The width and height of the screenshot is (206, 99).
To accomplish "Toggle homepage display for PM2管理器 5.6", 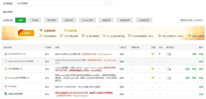I will tap(169, 69).
